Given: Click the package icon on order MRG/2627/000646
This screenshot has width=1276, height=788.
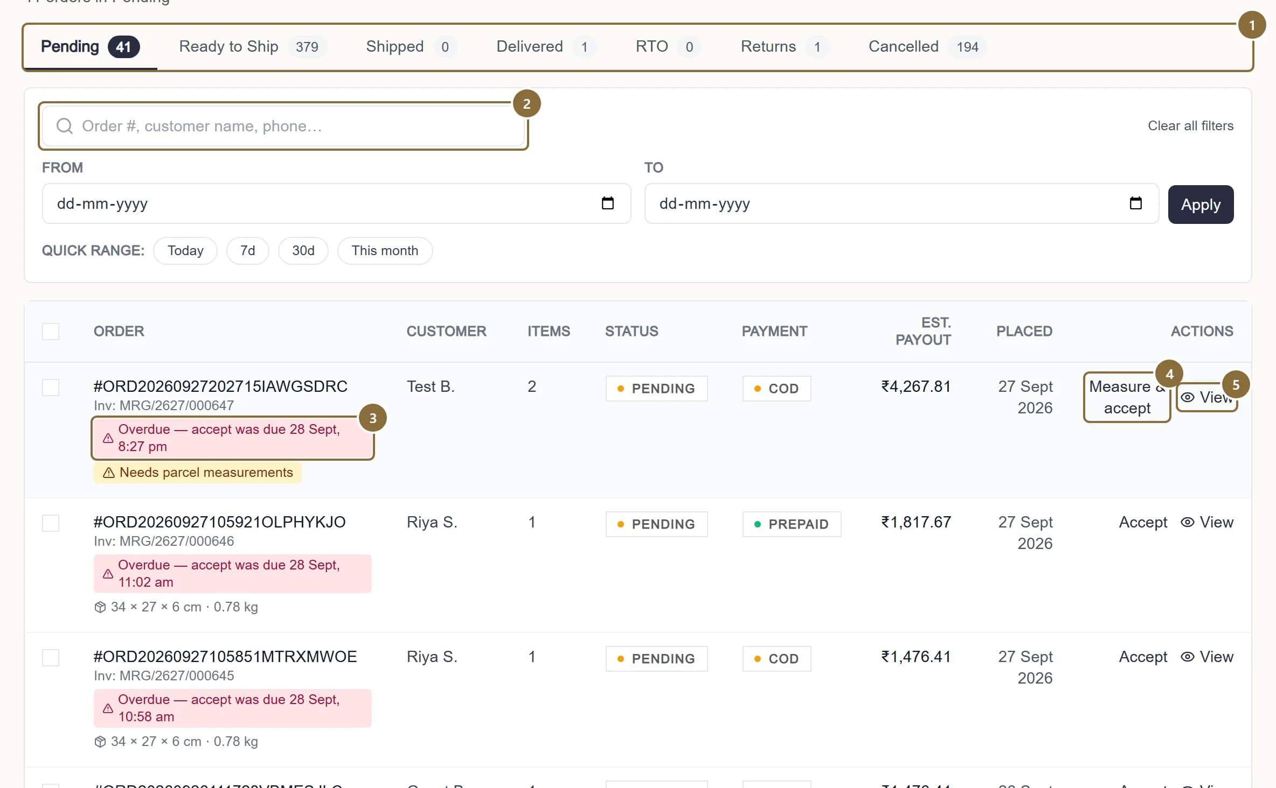Looking at the screenshot, I should click(x=100, y=607).
